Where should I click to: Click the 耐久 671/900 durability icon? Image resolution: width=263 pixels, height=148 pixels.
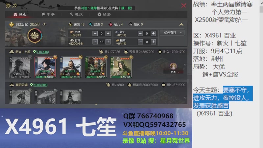pos(163,85)
